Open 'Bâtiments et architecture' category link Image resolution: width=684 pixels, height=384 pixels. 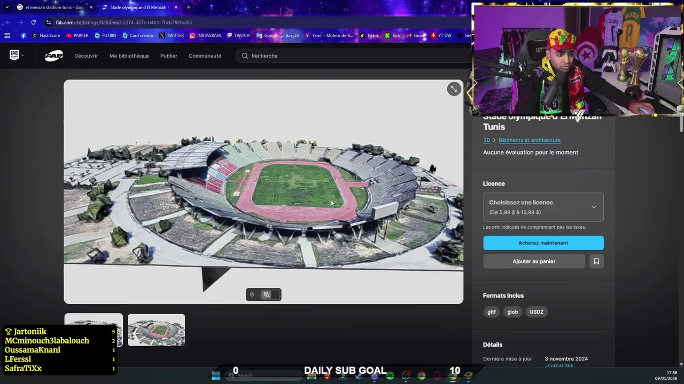(x=530, y=140)
